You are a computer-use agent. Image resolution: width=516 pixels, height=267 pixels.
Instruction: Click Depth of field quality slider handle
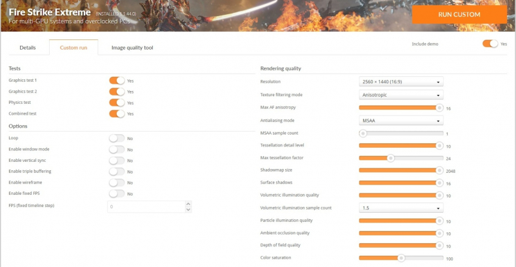439,246
